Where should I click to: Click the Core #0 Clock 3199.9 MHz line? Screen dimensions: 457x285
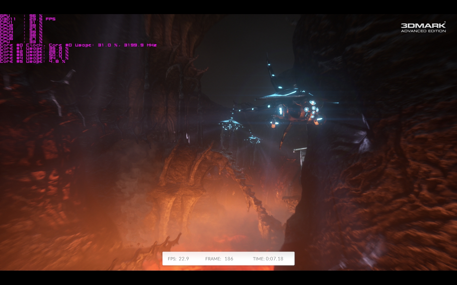tap(78, 45)
